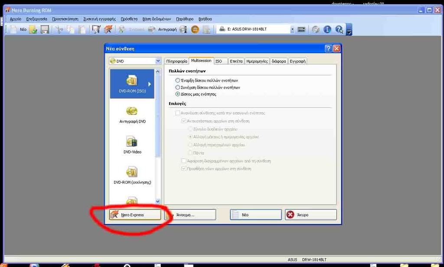Toggle the Προσθήκη νέων αρχείων στη σύνθεση checkbox

click(184, 169)
